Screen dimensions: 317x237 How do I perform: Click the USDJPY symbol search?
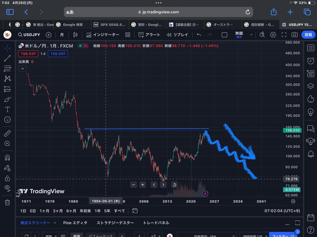pos(29,35)
